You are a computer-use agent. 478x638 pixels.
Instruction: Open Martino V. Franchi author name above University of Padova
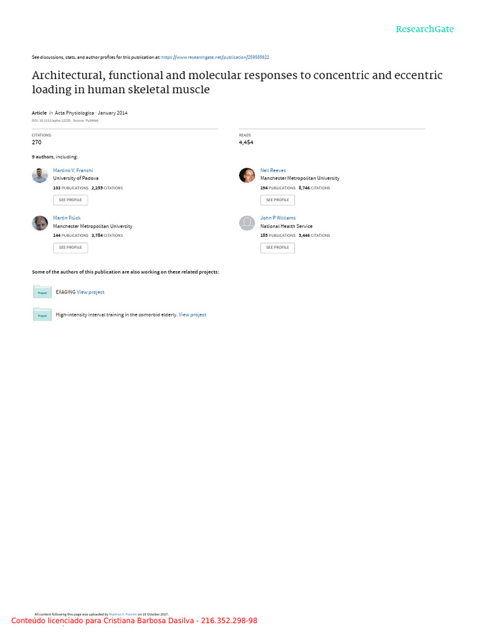click(73, 170)
